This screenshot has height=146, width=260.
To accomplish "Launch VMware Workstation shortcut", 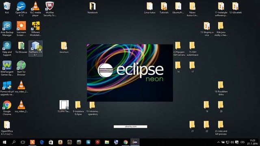I will click(35, 29).
